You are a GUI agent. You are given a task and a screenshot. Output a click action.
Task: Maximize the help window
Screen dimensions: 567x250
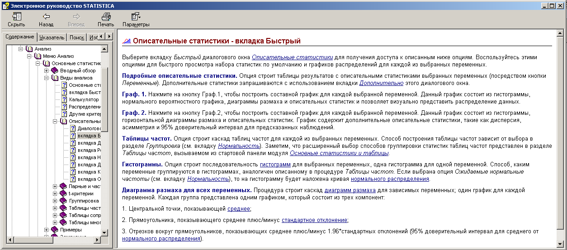(x=552, y=6)
